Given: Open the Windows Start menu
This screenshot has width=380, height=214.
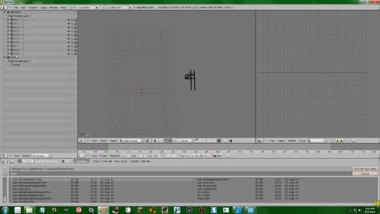Looking at the screenshot, I should tap(5, 210).
